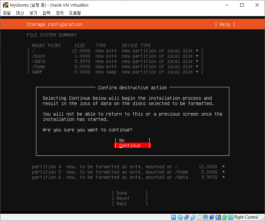Click the /data mount point name
This screenshot has height=221, width=265.
tap(39, 61)
